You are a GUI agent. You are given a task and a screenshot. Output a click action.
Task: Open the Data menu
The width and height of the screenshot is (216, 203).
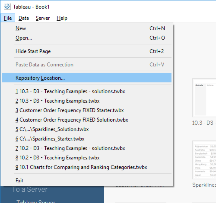tap(24, 18)
